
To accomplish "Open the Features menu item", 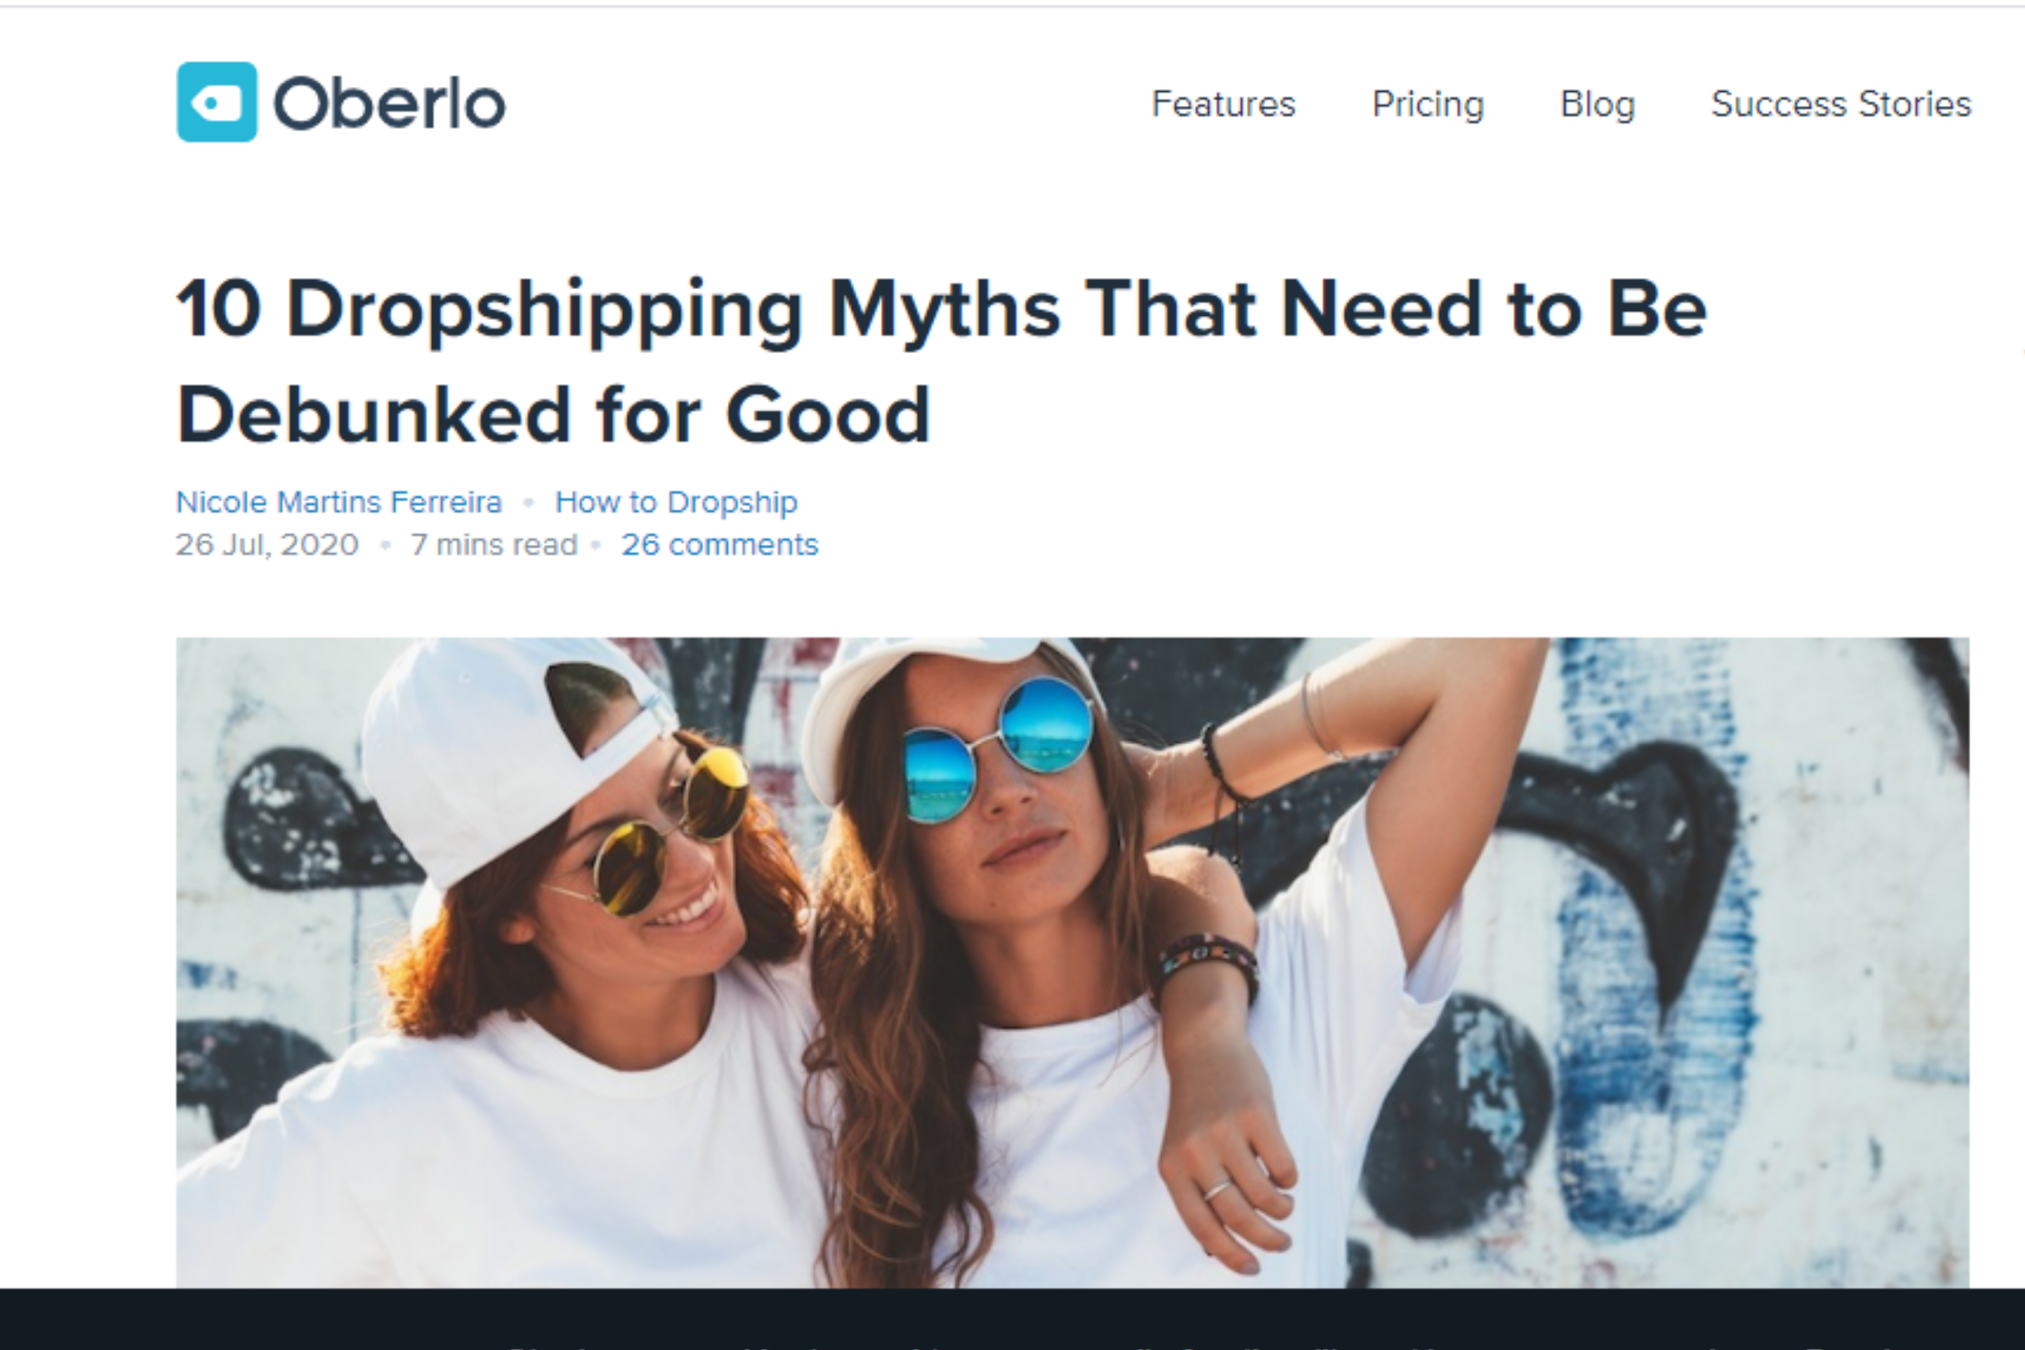I will tap(1223, 104).
